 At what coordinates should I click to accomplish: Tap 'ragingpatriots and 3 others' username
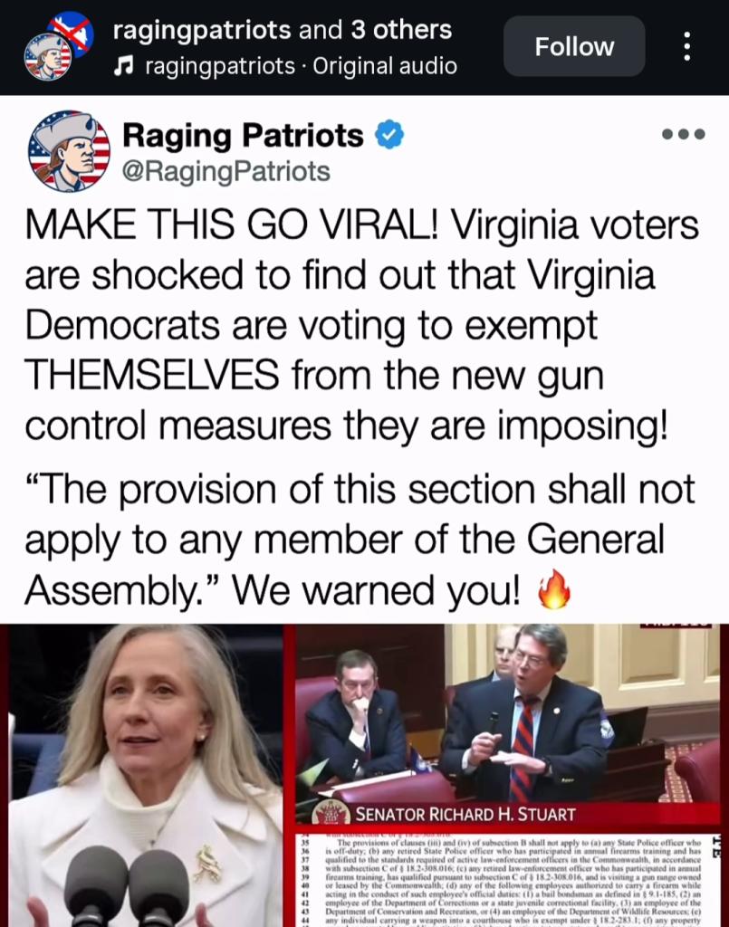(282, 30)
